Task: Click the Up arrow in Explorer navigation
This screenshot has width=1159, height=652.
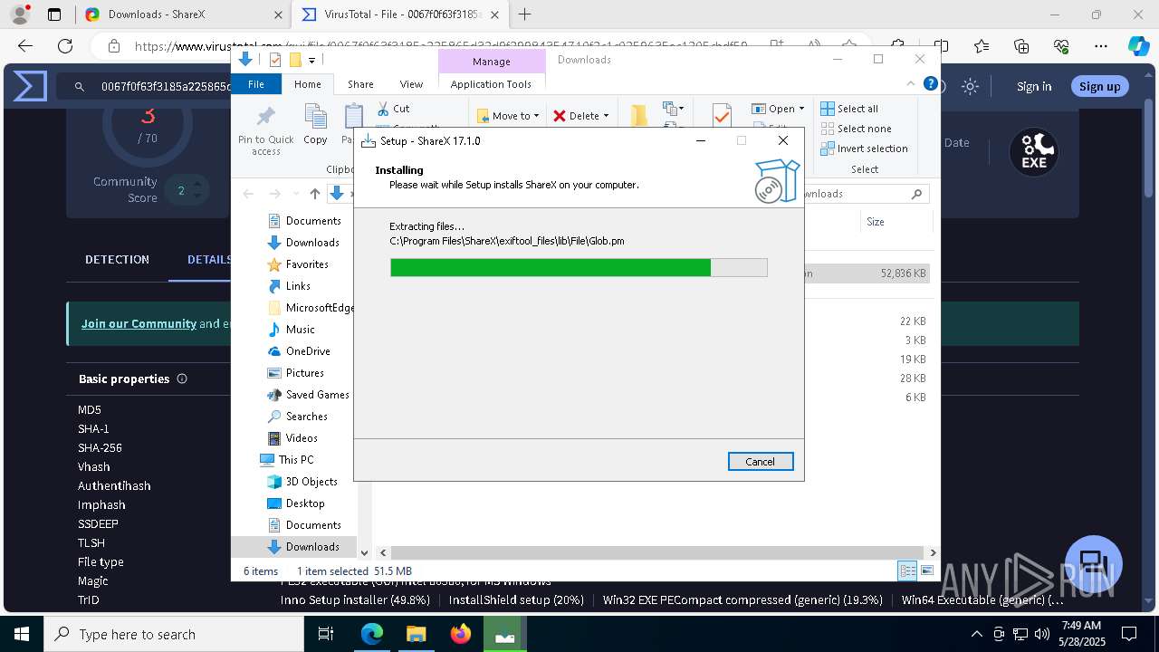Action: point(314,194)
